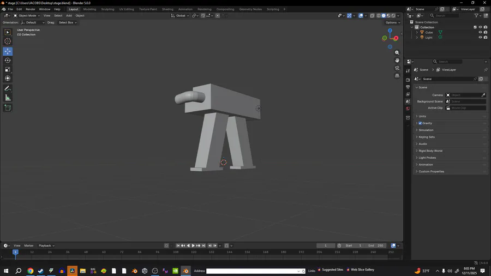Hide the Light in outliner viewport
Screen dimensions: 491x276
click(x=480, y=37)
